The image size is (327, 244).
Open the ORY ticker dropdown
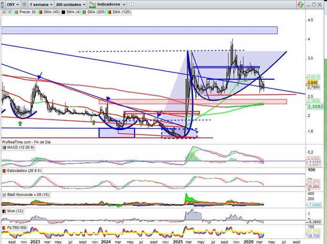pyautogui.click(x=12, y=4)
